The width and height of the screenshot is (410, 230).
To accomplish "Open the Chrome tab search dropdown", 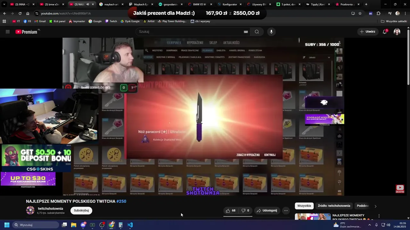I will click(4, 4).
